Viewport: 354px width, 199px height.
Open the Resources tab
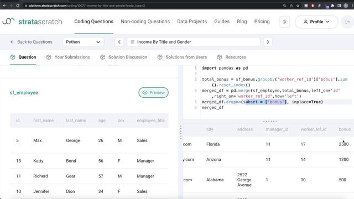pyautogui.click(x=231, y=57)
